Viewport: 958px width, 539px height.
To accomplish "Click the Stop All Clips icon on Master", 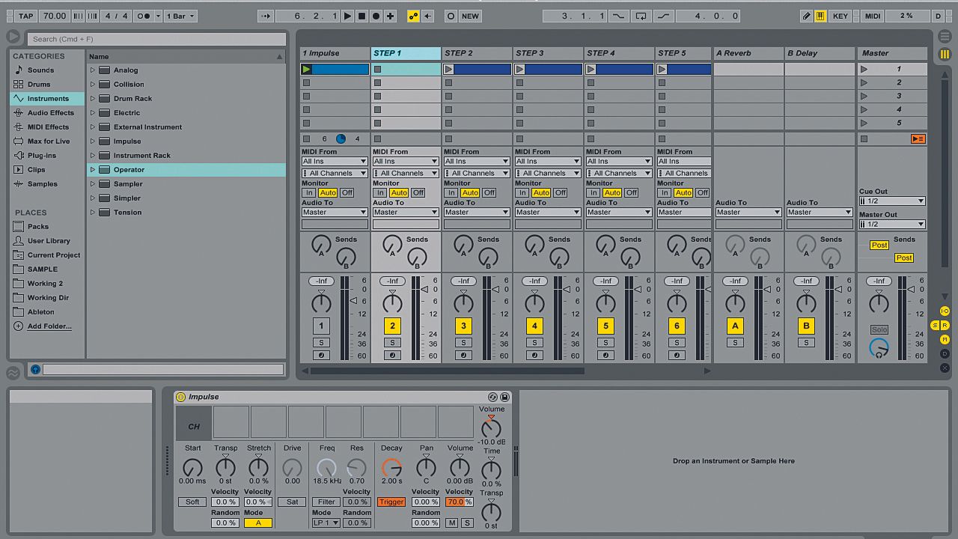I will tap(864, 138).
